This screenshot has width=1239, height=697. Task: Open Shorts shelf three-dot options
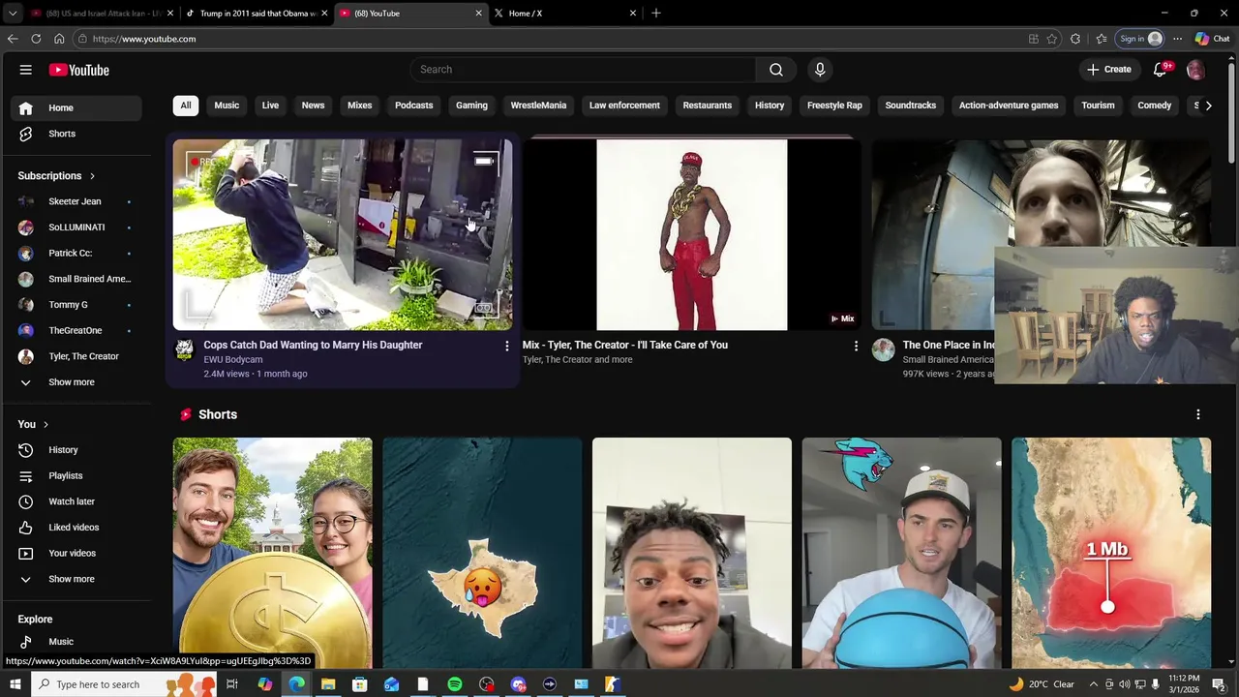(x=1198, y=414)
